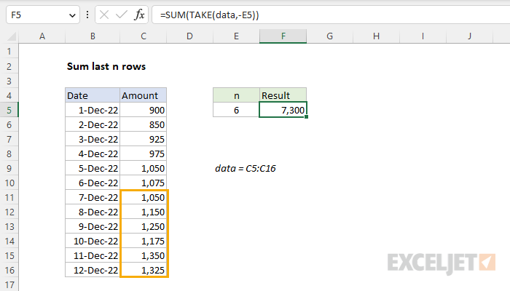Click the cancel X icon in formula bar
The image size is (510, 291).
pyautogui.click(x=104, y=15)
